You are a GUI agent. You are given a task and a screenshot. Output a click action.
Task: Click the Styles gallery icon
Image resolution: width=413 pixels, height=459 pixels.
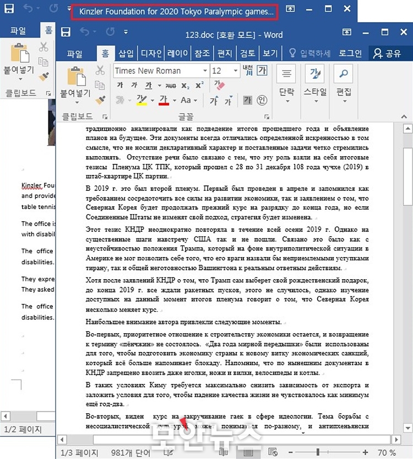pos(315,73)
